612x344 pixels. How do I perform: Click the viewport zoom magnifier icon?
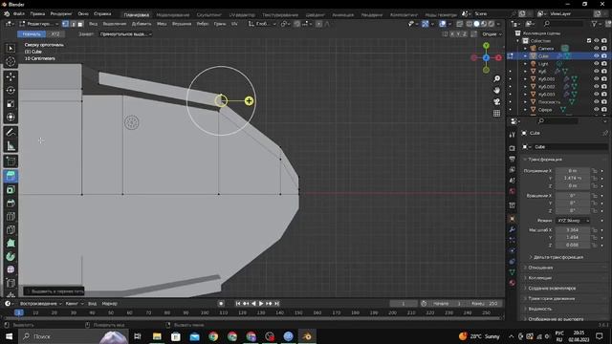point(496,78)
